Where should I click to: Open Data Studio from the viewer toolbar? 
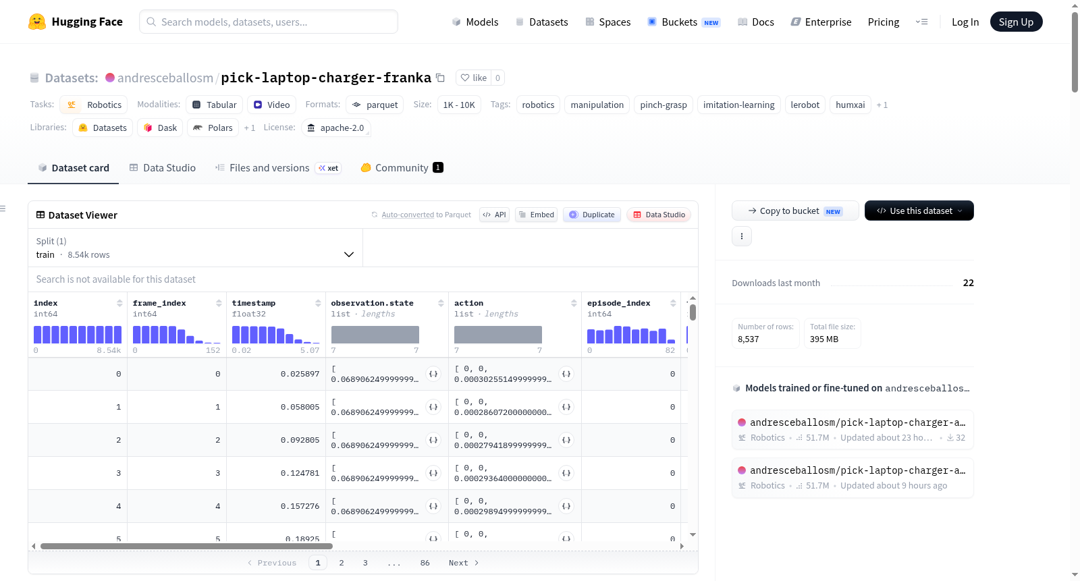tap(659, 215)
